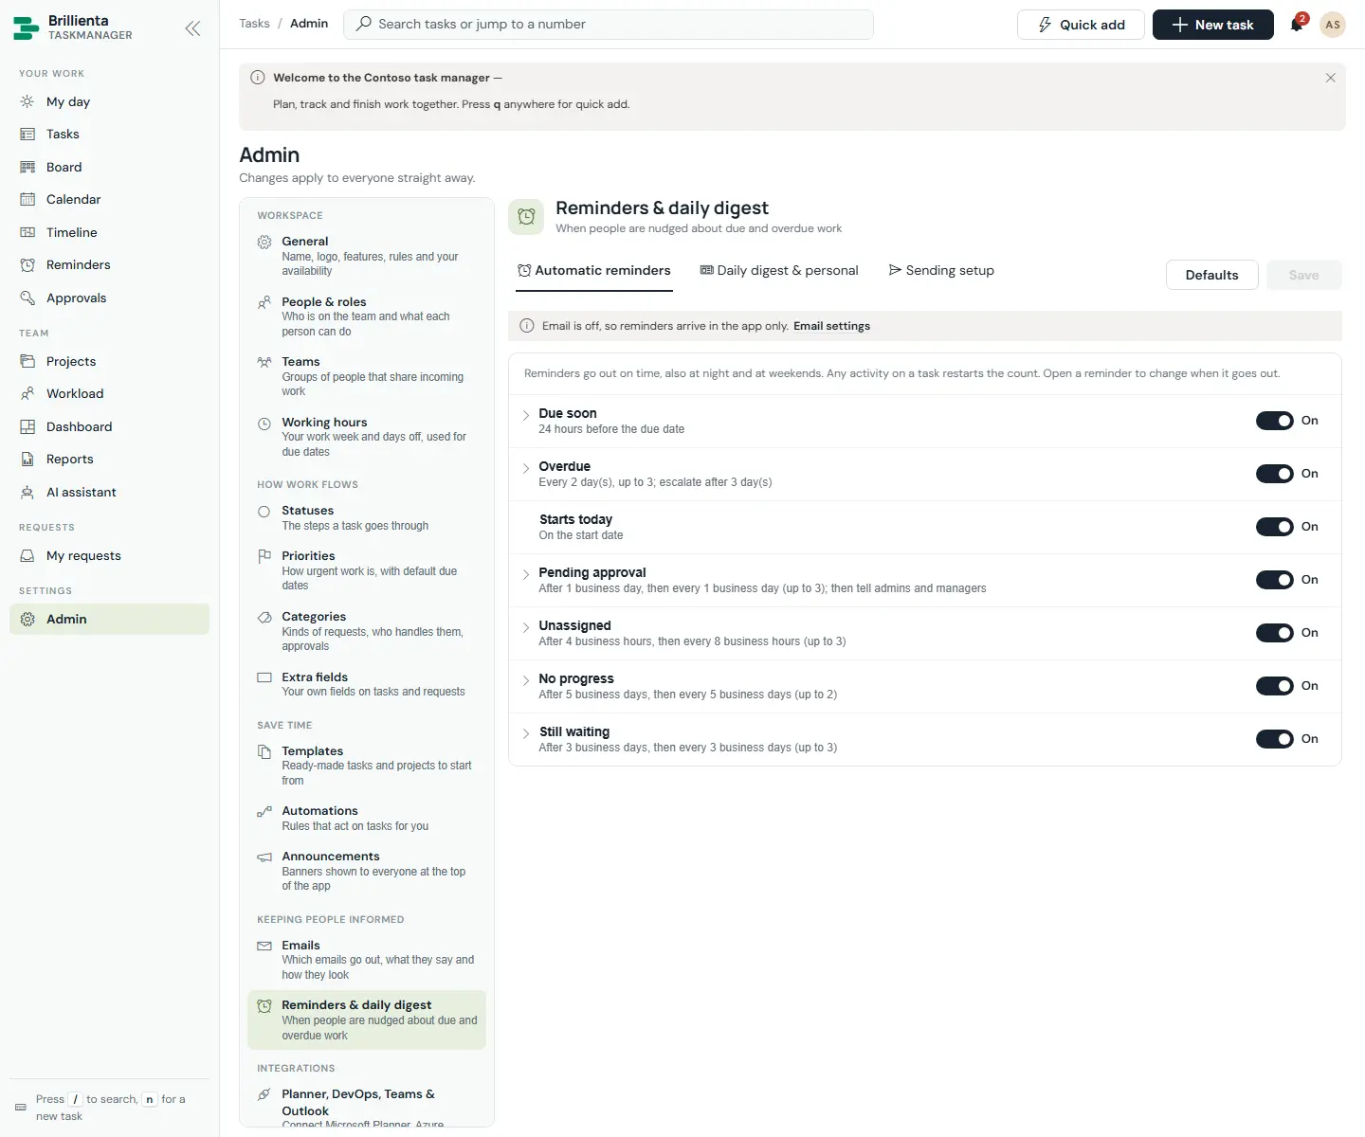This screenshot has width=1365, height=1137.
Task: Disable the Overdue reminder toggle
Action: pyautogui.click(x=1274, y=474)
